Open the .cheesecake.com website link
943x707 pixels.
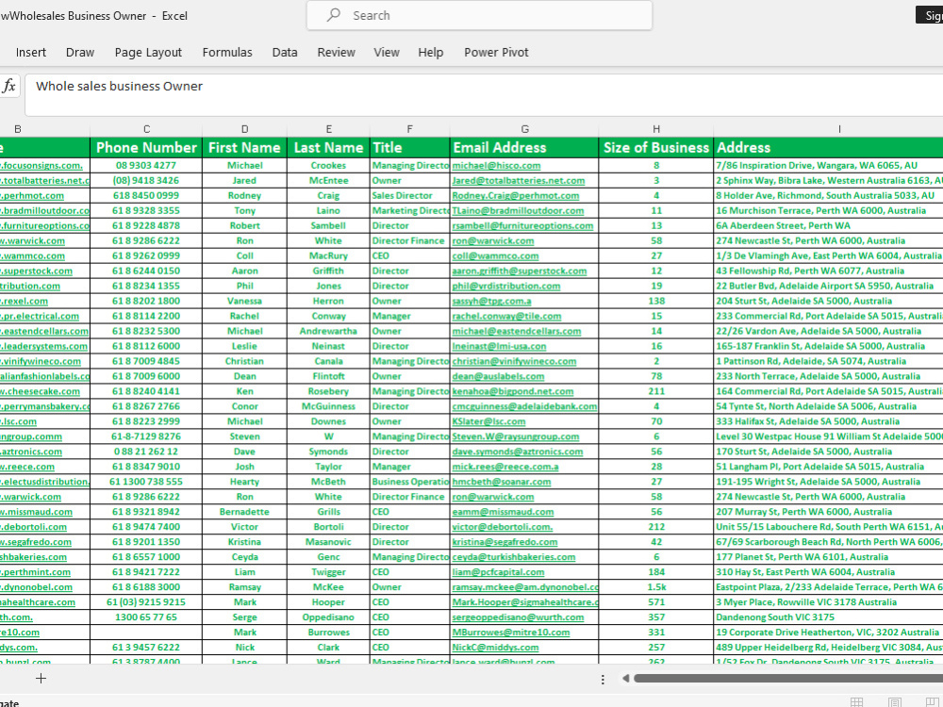point(41,391)
